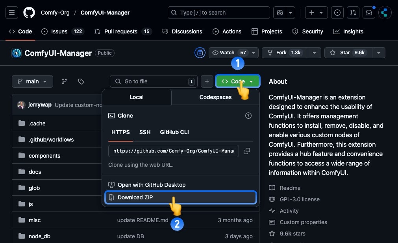Open the Projects tab

(267, 31)
